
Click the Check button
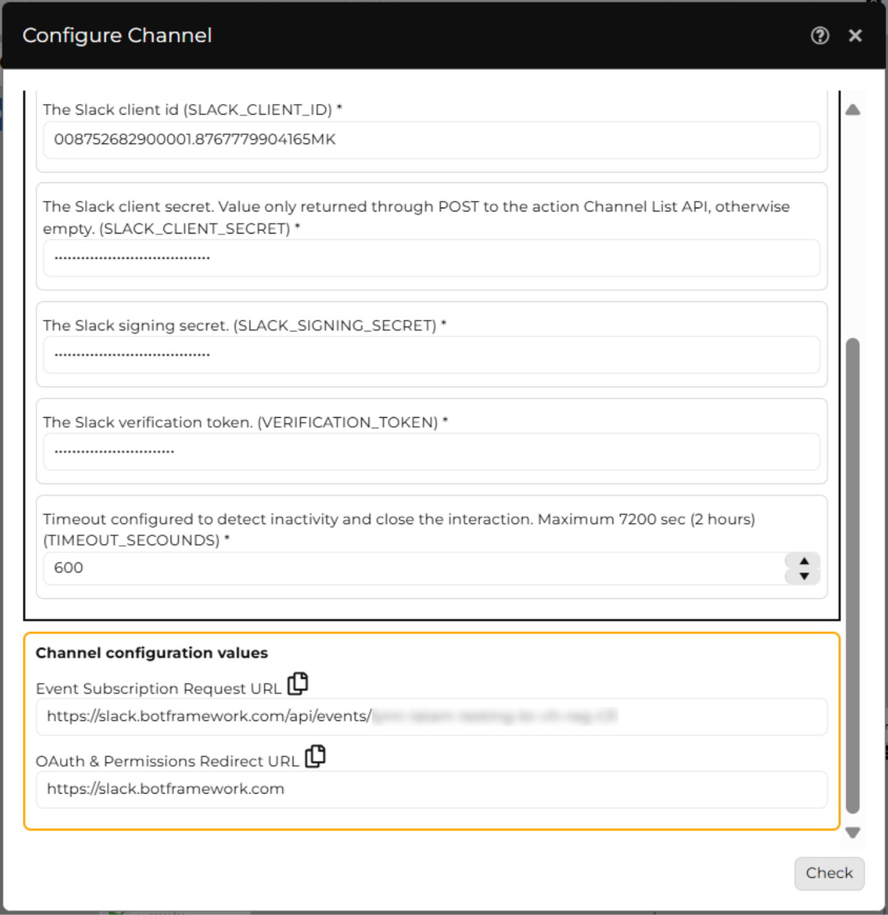tap(829, 874)
